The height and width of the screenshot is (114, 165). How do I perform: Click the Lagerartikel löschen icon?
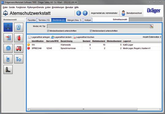tap(74, 37)
